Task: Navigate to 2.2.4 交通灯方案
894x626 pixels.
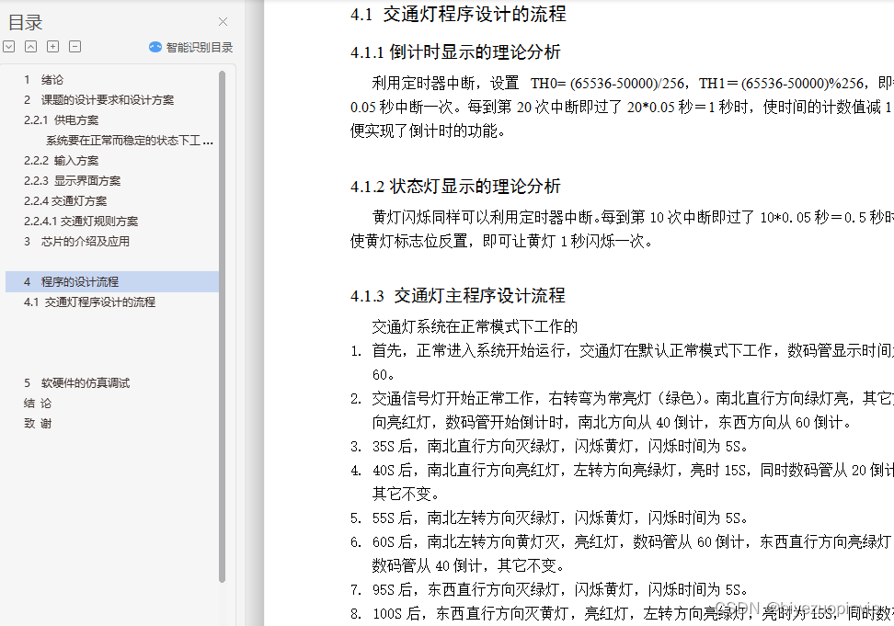Action: click(x=65, y=201)
